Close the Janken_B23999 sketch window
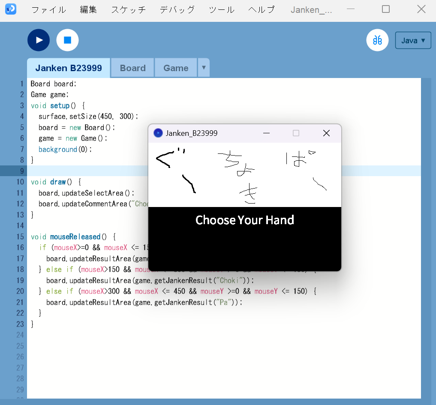This screenshot has width=436, height=405. (x=326, y=133)
